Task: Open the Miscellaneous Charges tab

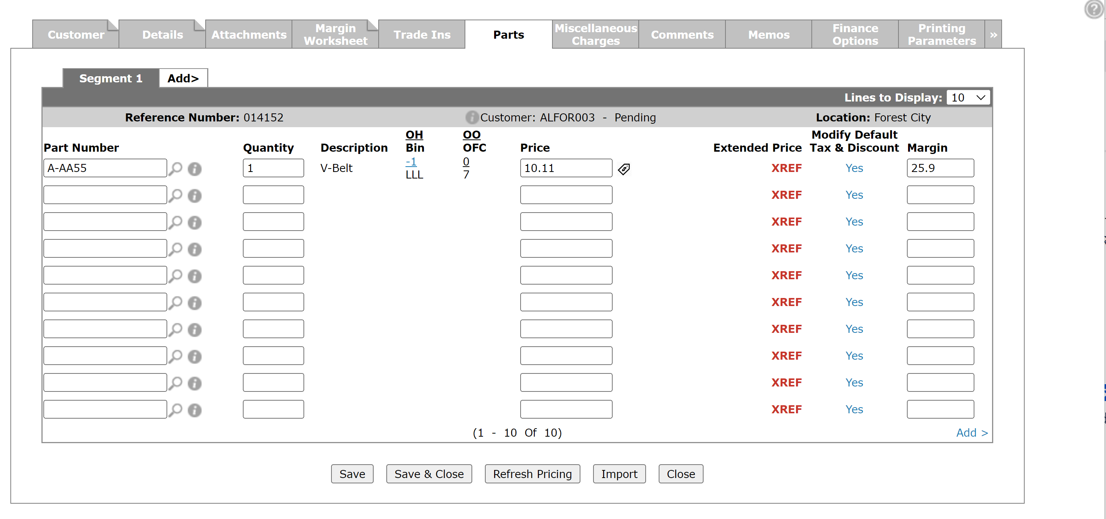Action: click(595, 34)
